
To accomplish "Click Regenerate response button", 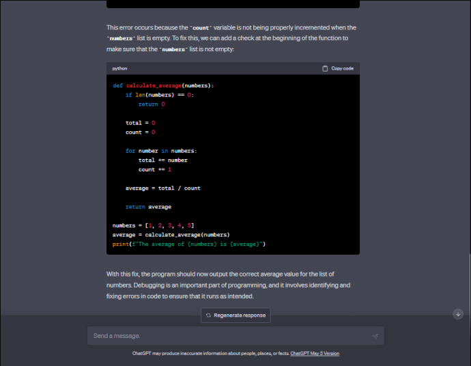I will point(235,315).
